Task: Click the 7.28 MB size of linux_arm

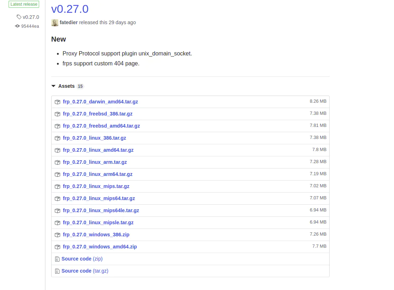Action: (318, 162)
